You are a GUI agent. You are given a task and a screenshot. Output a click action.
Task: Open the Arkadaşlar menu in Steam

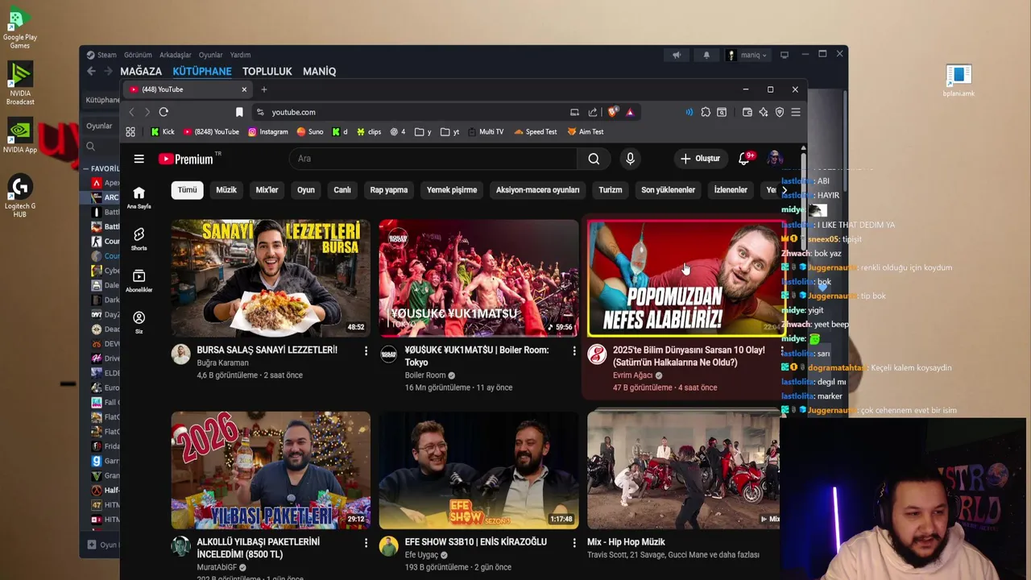(x=176, y=55)
